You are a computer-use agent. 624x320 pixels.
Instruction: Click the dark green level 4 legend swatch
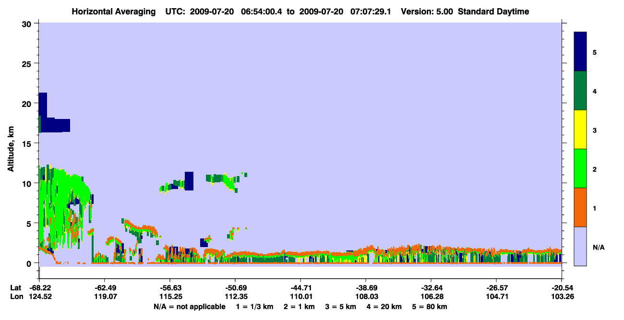coord(580,91)
